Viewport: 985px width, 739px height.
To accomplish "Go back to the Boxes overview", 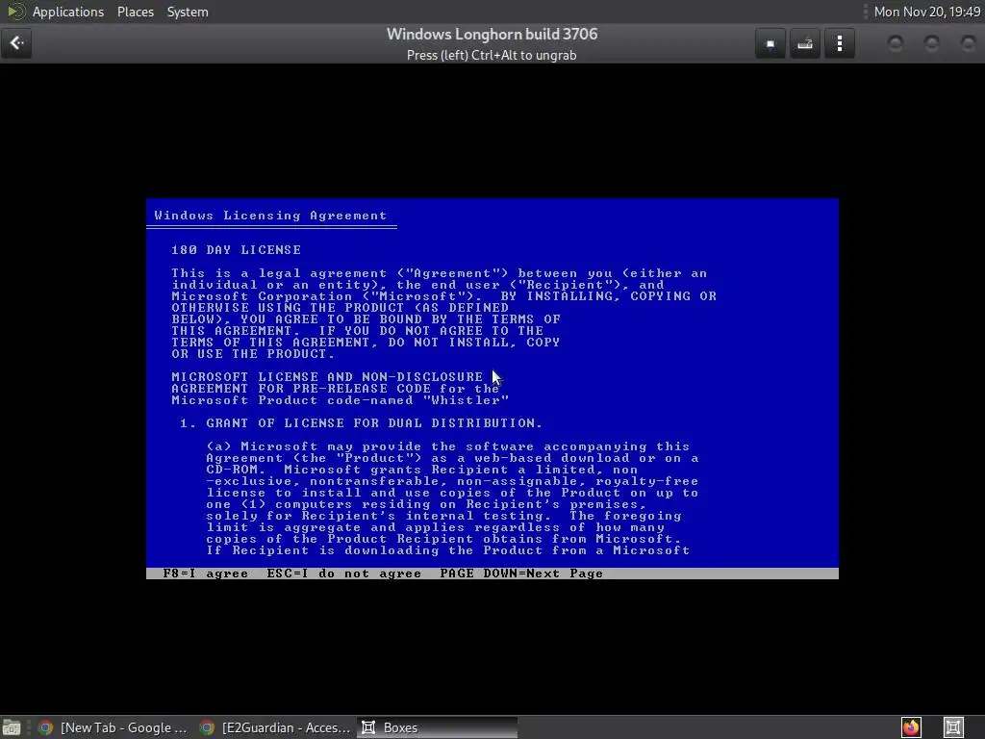I will pos(16,43).
